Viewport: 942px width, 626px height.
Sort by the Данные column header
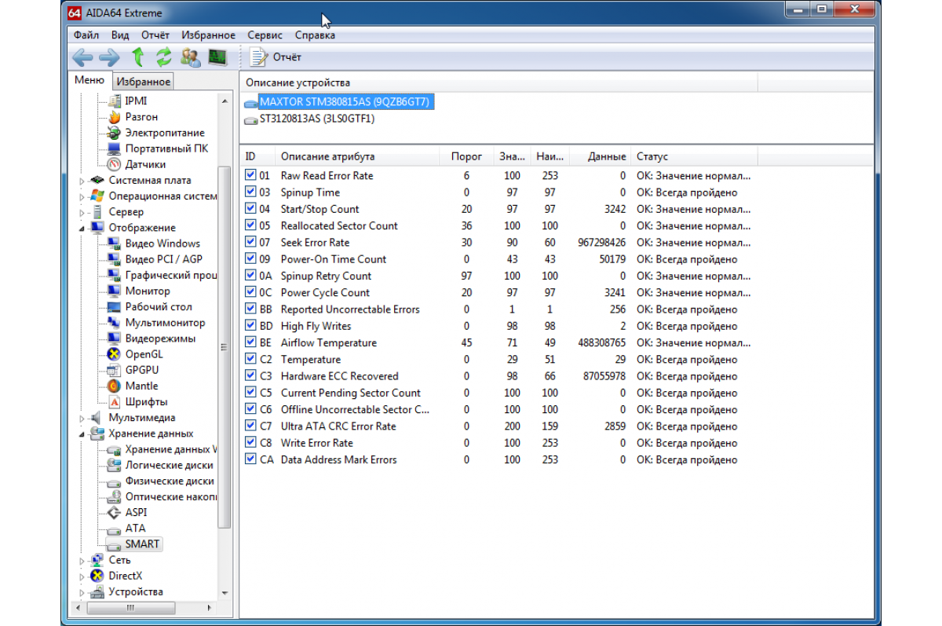point(601,156)
